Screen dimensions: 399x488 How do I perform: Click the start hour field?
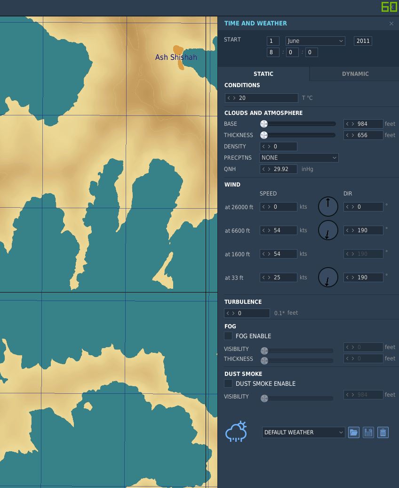(x=273, y=52)
